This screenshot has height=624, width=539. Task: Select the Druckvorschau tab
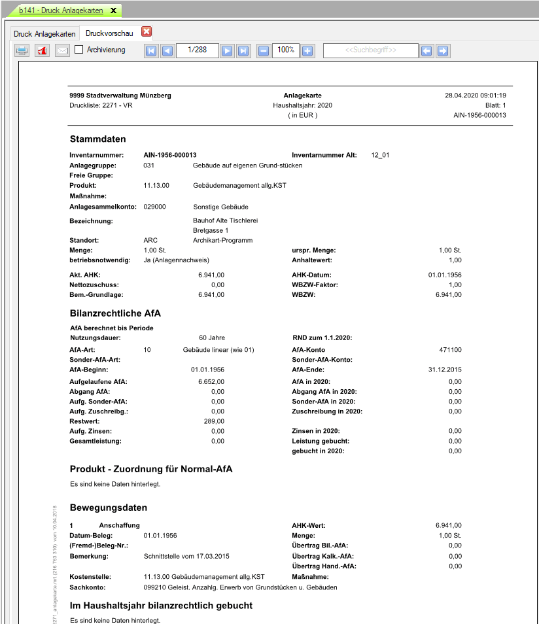click(110, 33)
